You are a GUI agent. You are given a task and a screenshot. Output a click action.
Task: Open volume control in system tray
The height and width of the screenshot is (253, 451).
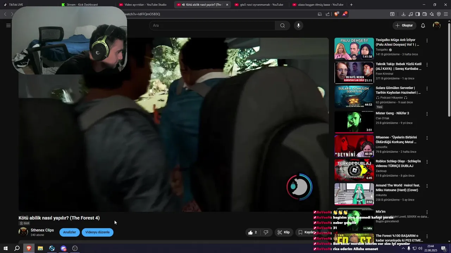(420, 248)
